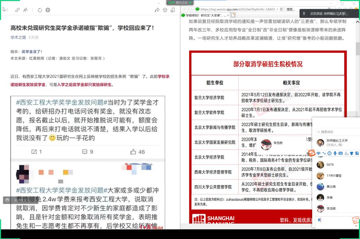The height and width of the screenshot is (239, 360).
Task: Toggle the Sogou voice input microphone
Action: (x=335, y=153)
